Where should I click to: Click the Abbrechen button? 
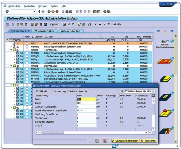[148, 141]
